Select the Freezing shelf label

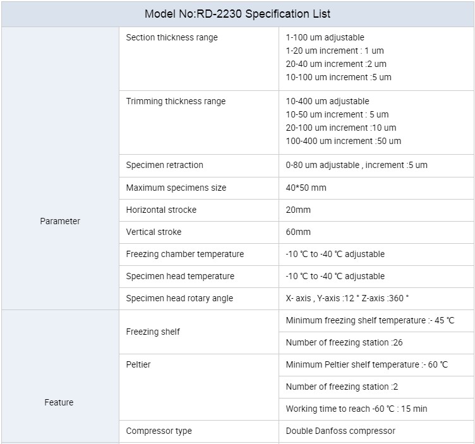pos(153,332)
